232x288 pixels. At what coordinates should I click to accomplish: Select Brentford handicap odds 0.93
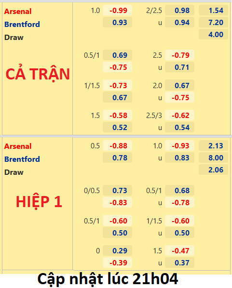pos(117,23)
